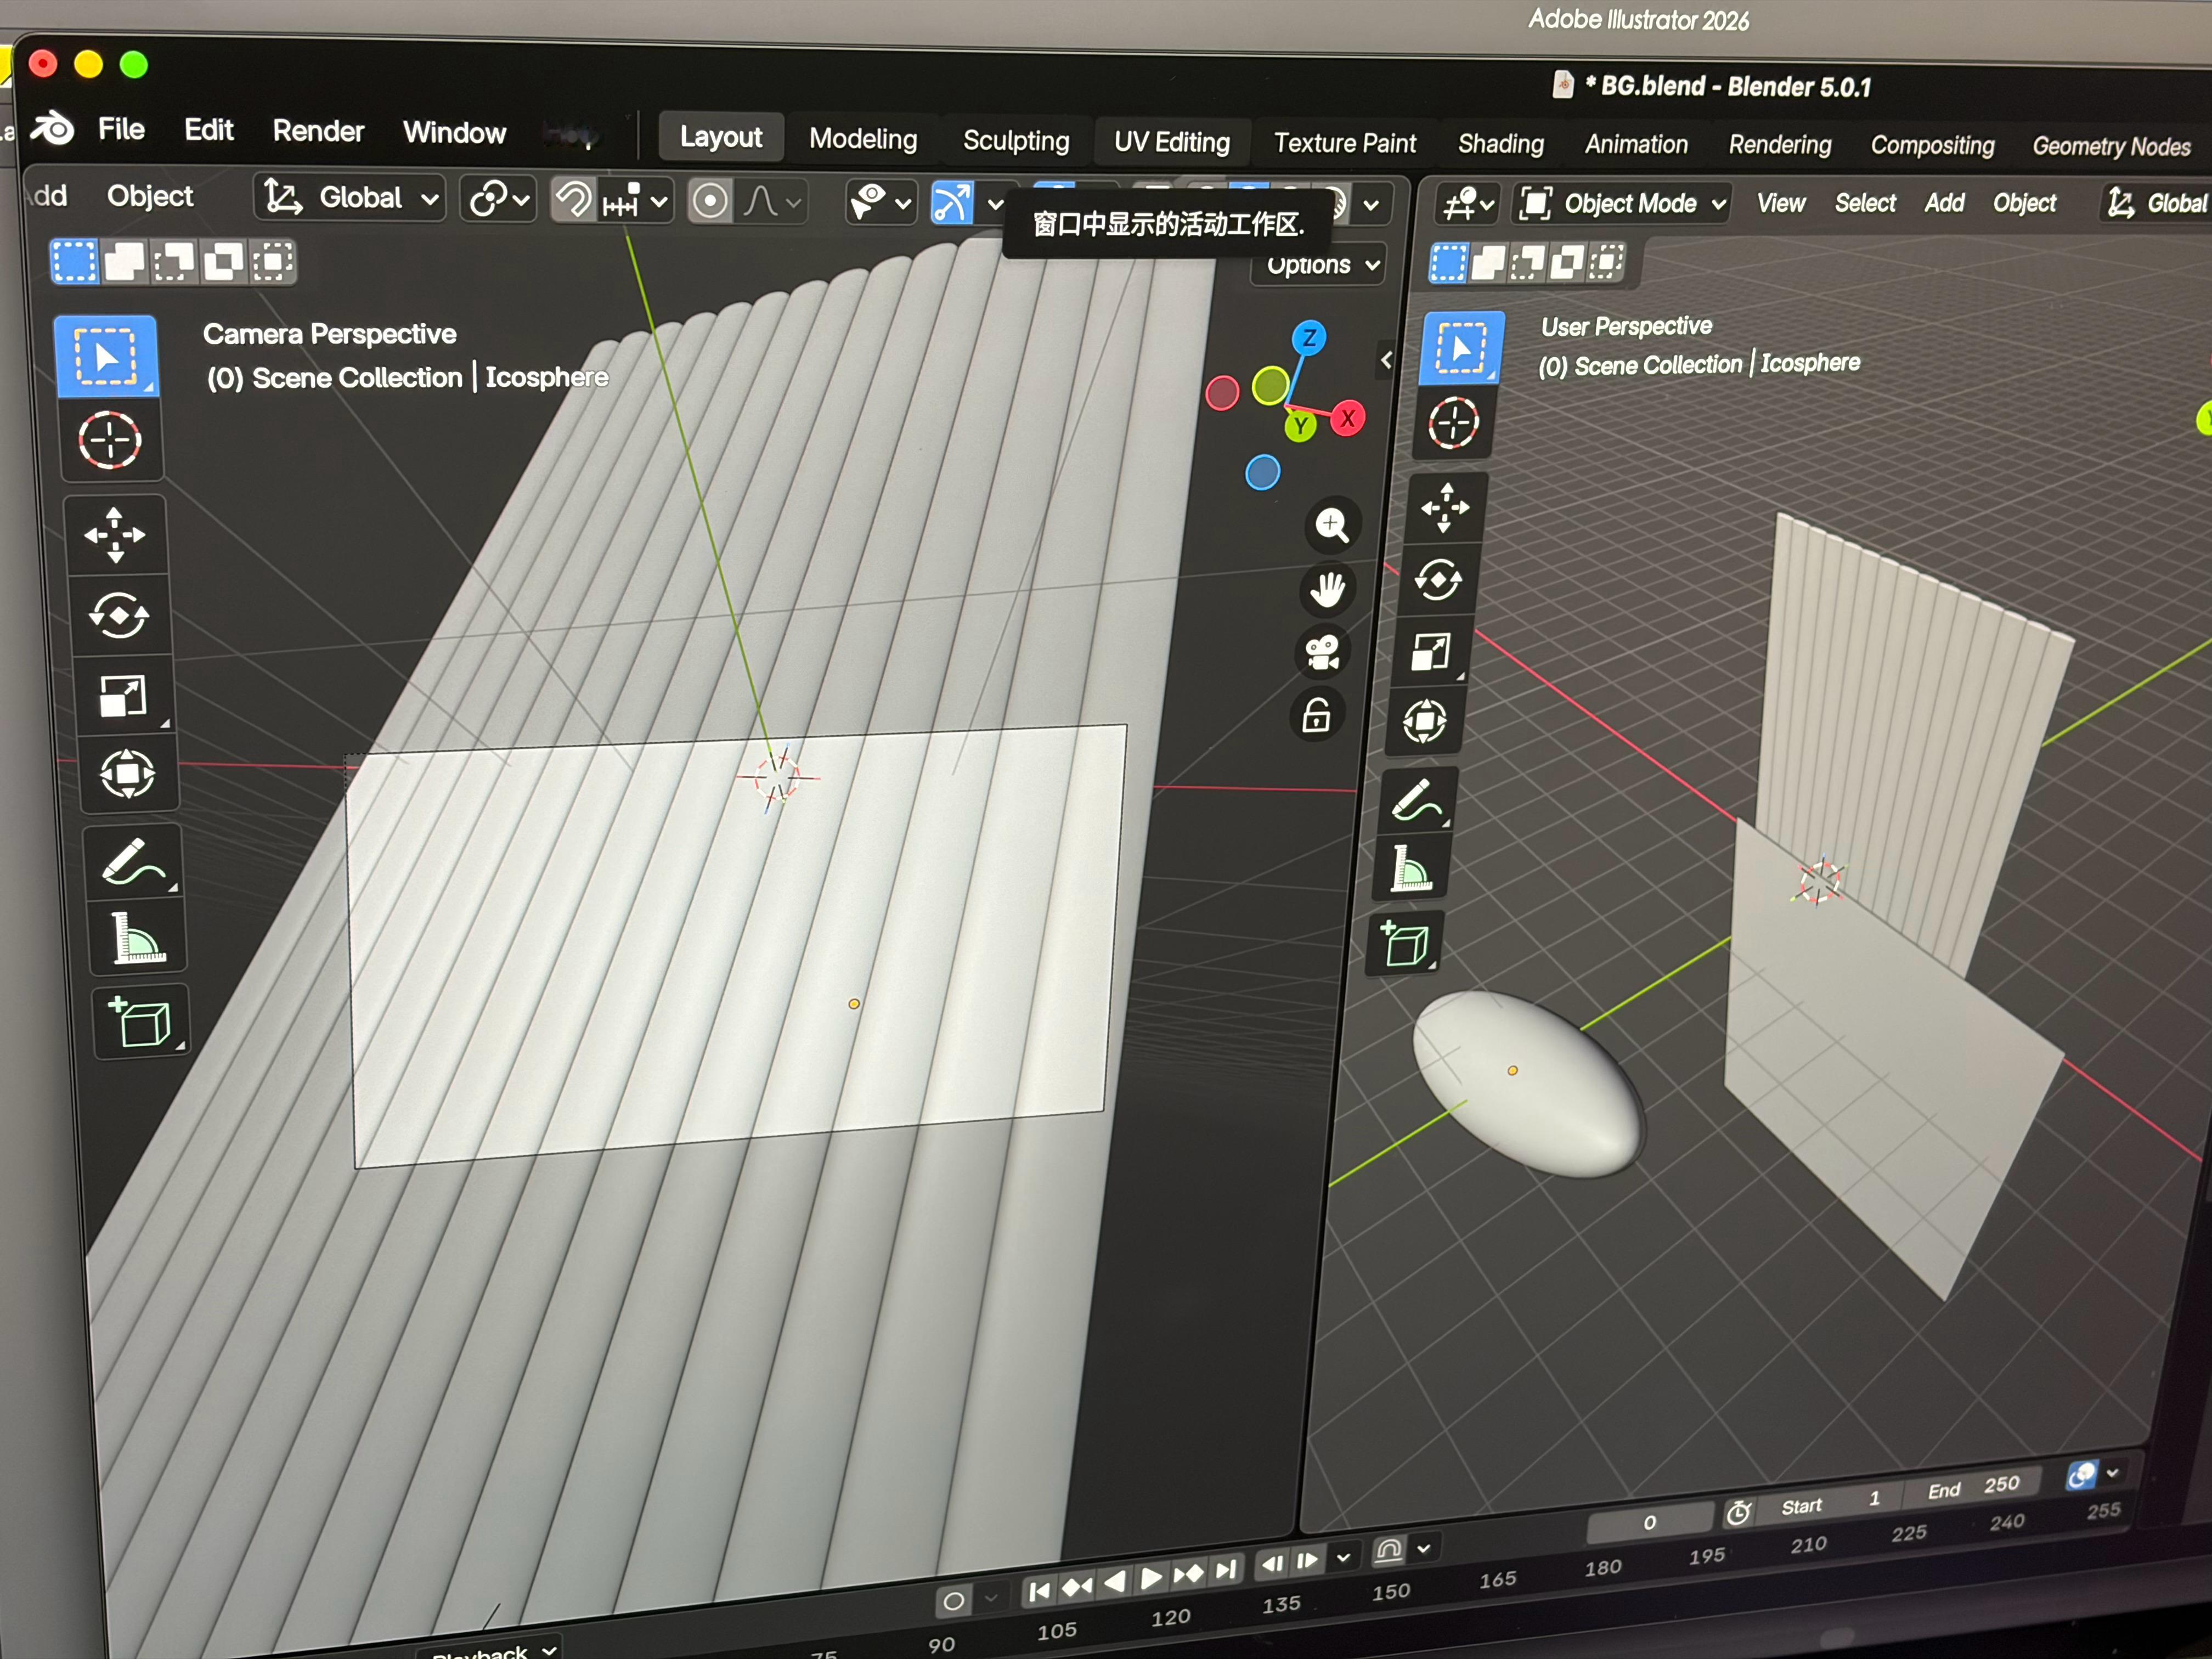Image resolution: width=2212 pixels, height=1659 pixels.
Task: Click the Z axis on navigation gizmo
Action: [x=1308, y=338]
